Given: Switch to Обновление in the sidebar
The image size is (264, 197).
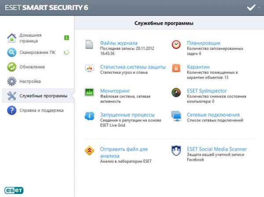Looking at the screenshot, I should [31, 67].
